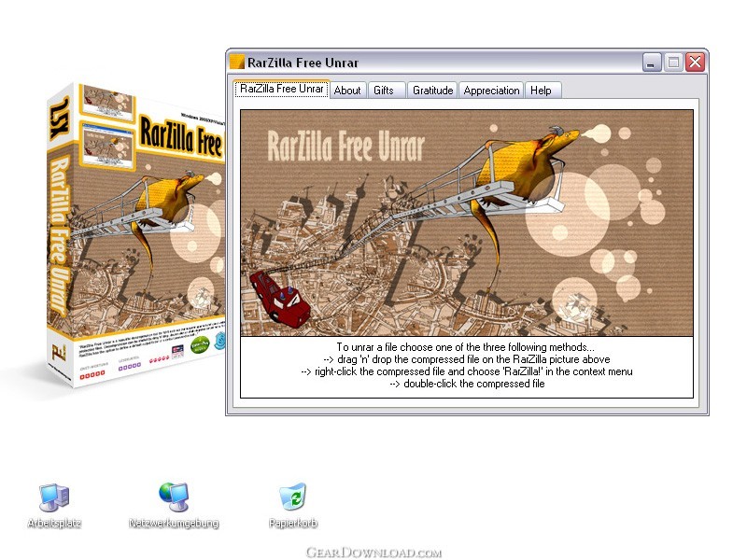Screen dimensions: 747x560
Task: Click the Arbeitsplatz desktop icon
Action: pyautogui.click(x=54, y=505)
